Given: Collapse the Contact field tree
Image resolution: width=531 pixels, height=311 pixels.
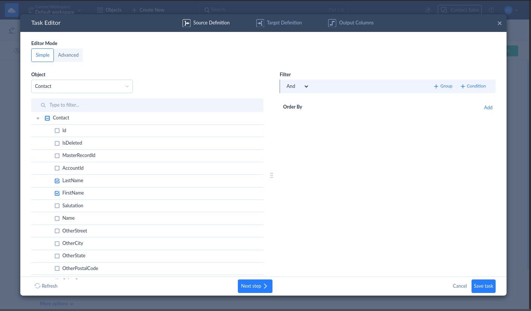Looking at the screenshot, I should [38, 118].
